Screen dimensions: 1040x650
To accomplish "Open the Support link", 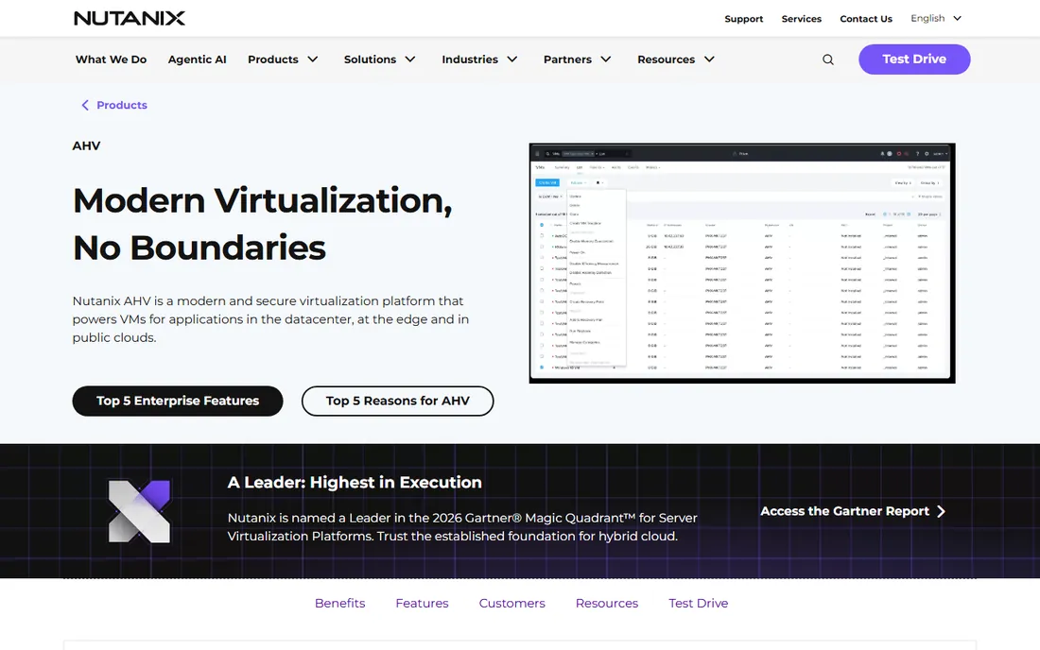I will (743, 19).
